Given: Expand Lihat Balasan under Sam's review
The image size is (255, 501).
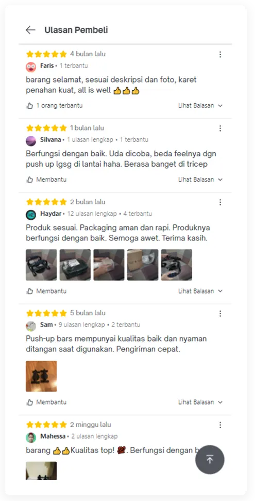Looking at the screenshot, I should [200, 402].
